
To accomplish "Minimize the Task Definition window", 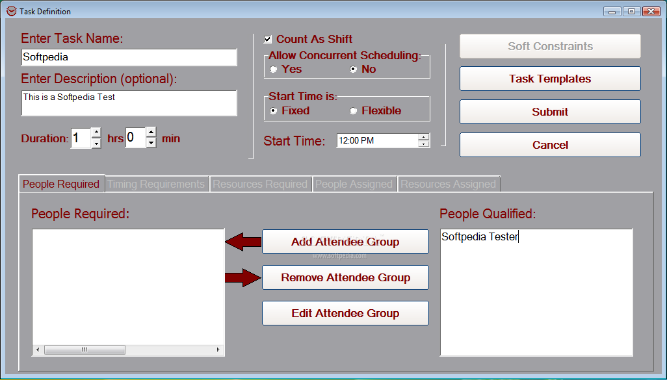I will click(612, 12).
